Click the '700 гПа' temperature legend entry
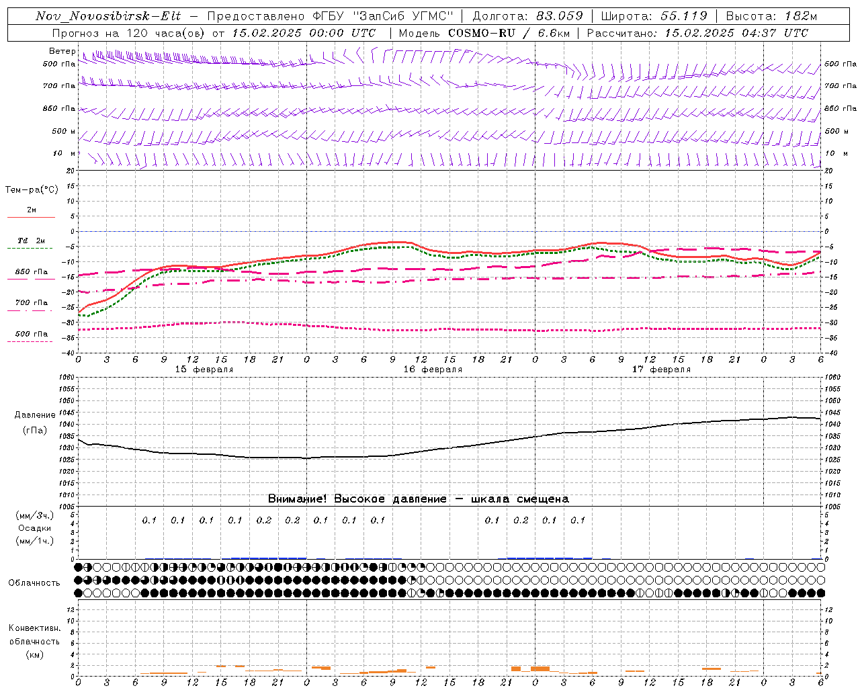The height and width of the screenshot is (688, 860). tap(32, 303)
